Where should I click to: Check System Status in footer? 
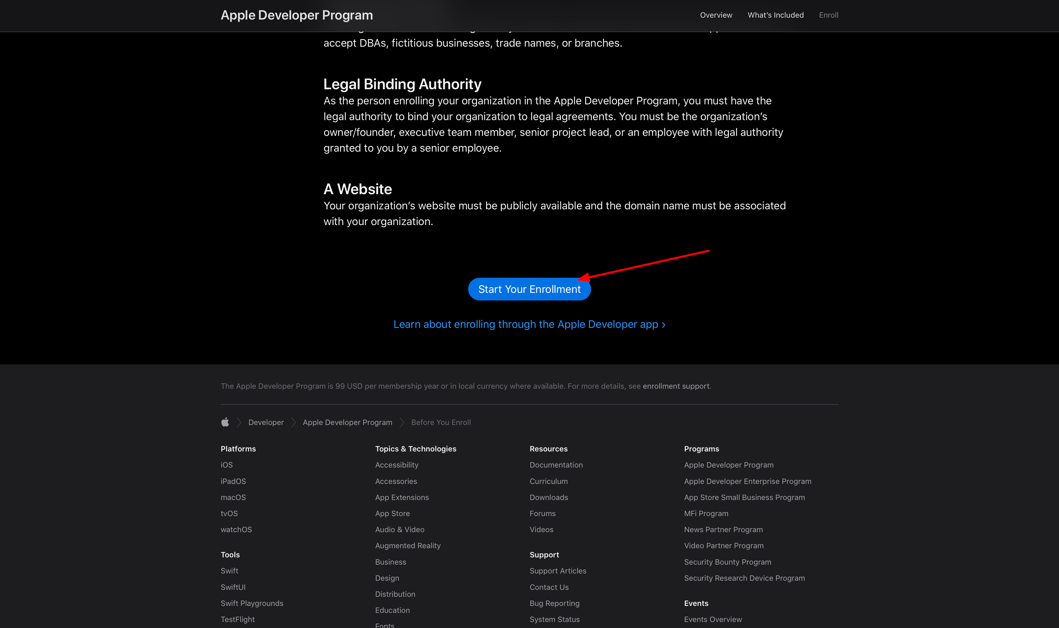[554, 619]
